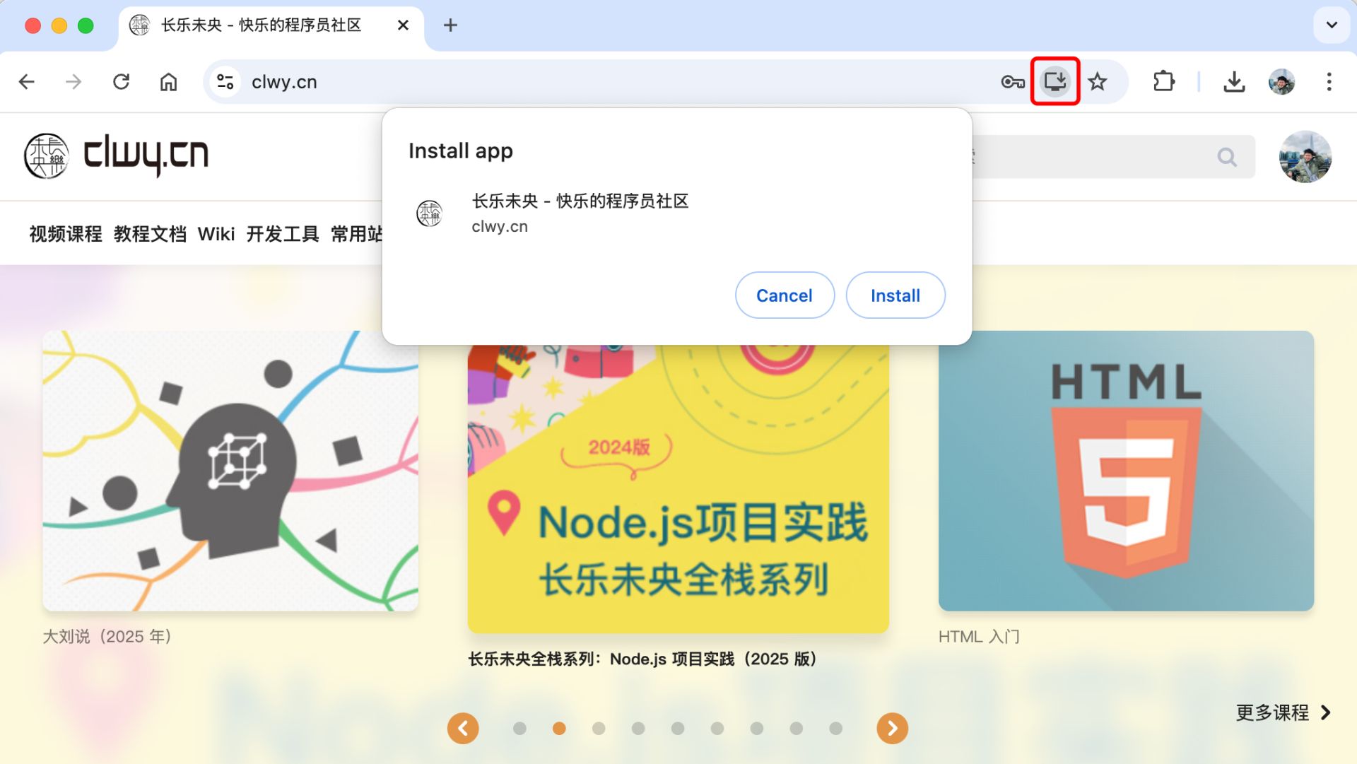Open the 视频课程 menu
This screenshot has width=1357, height=764.
pyautogui.click(x=66, y=234)
